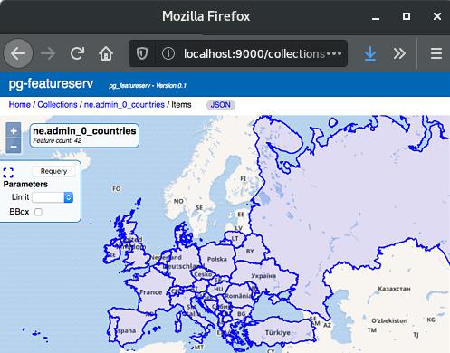The image size is (450, 353).
Task: Click the Україна feature on the map
Action: [263, 275]
